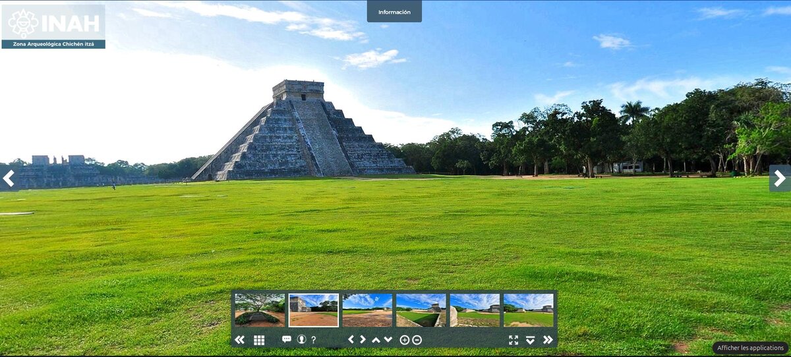The width and height of the screenshot is (791, 357).
Task: Go to next scene using right edge arrow
Action: tap(779, 178)
